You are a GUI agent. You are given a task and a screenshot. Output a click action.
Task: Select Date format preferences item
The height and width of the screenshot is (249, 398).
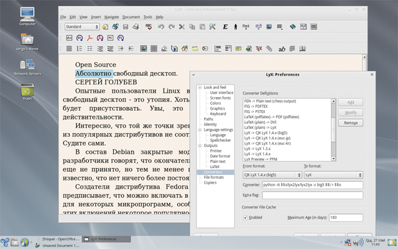pyautogui.click(x=220, y=156)
